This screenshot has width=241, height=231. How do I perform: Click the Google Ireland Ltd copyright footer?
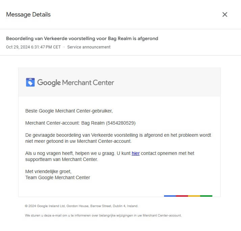click(x=81, y=206)
